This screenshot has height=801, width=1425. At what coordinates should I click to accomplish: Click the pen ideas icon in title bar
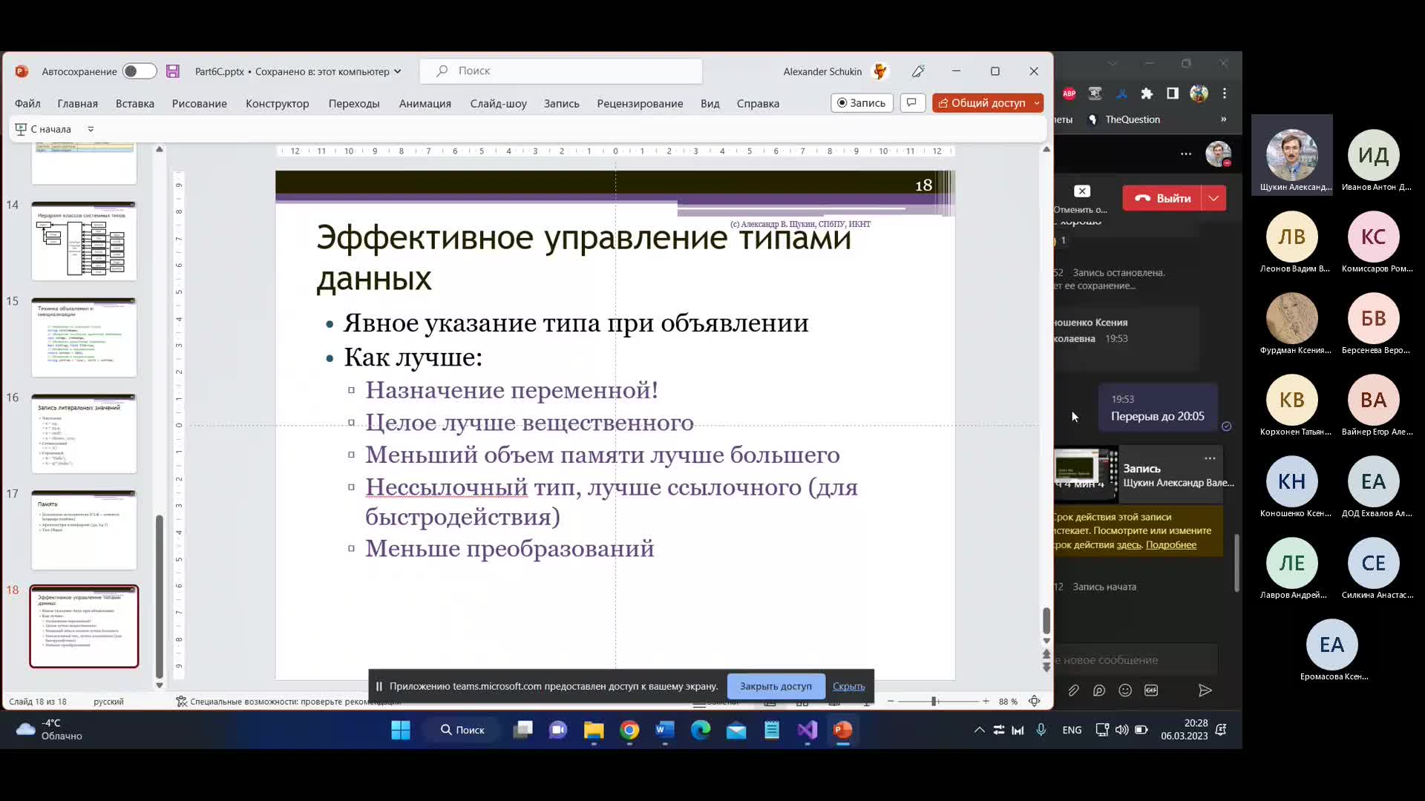[x=918, y=71]
